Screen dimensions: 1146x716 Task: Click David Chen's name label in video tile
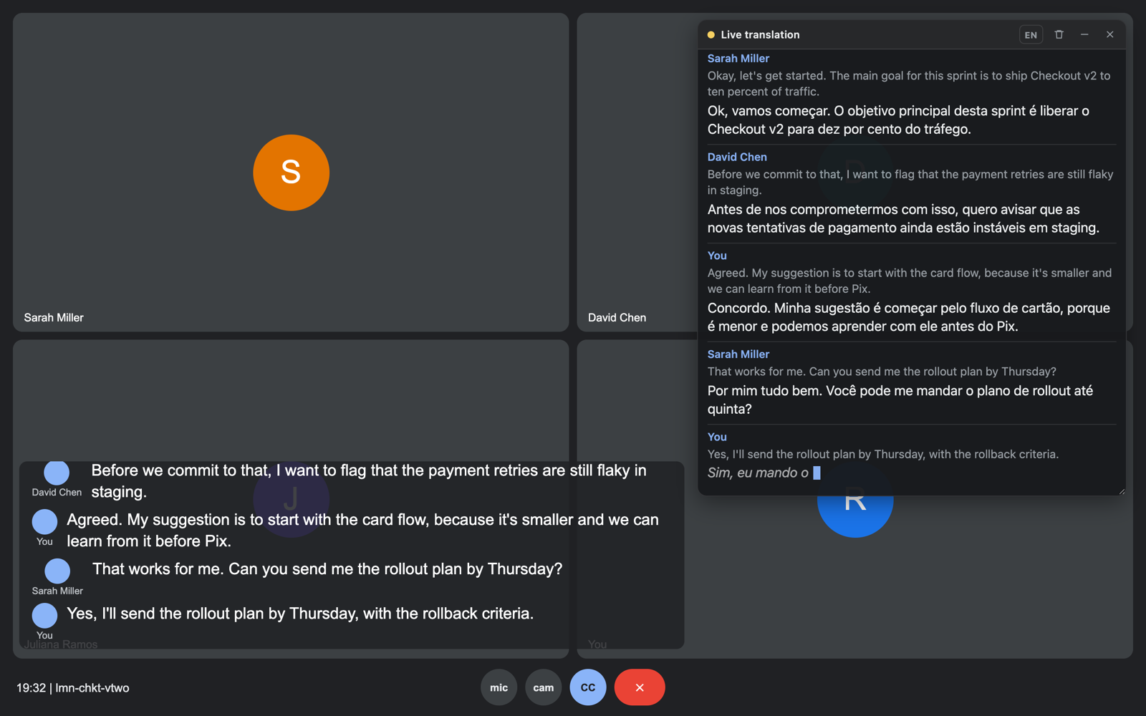click(617, 317)
